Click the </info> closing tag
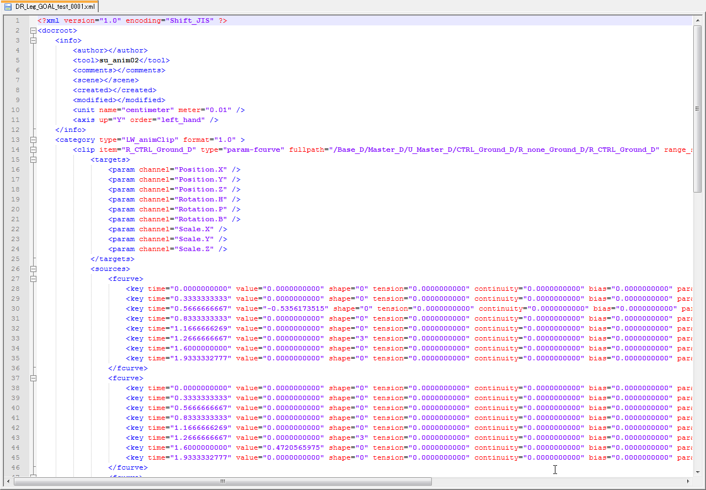The height and width of the screenshot is (490, 706). (x=71, y=130)
